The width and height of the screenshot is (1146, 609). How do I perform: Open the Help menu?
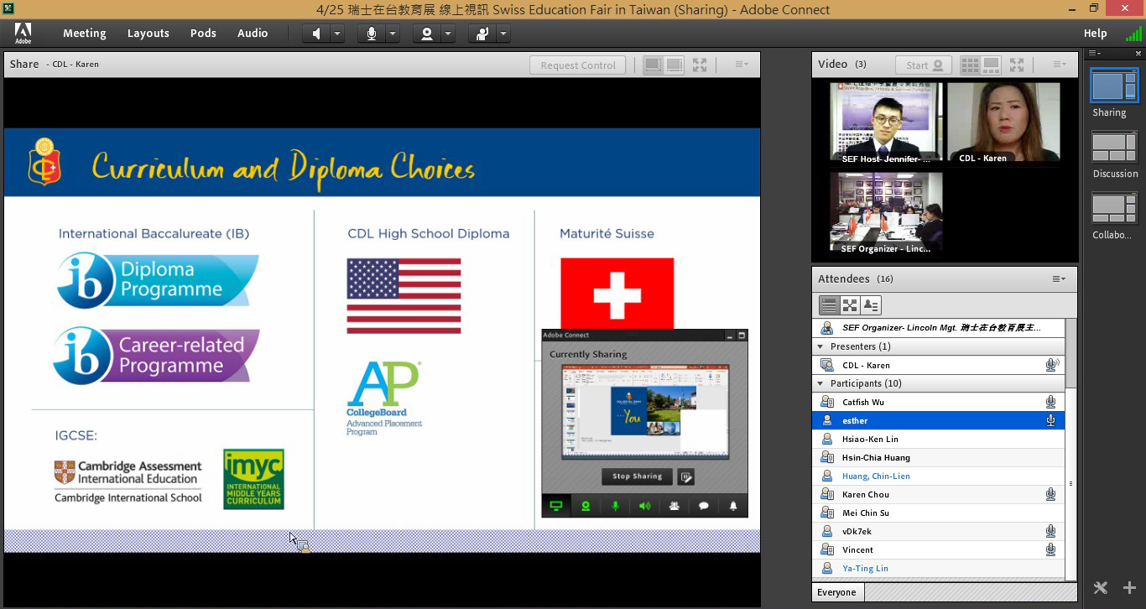pos(1095,34)
